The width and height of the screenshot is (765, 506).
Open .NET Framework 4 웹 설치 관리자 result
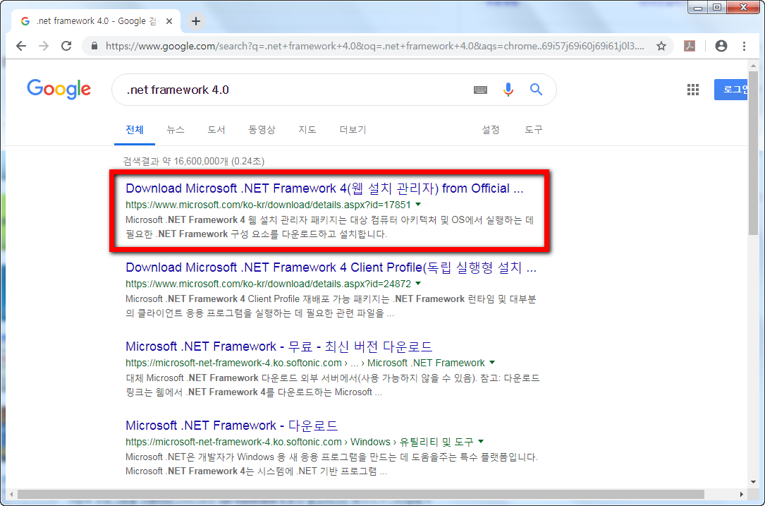pyautogui.click(x=324, y=188)
